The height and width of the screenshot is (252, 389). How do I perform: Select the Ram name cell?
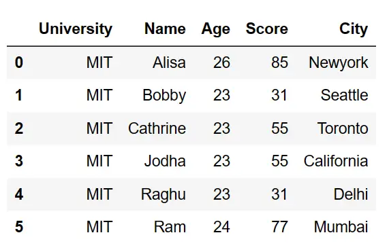coord(170,227)
